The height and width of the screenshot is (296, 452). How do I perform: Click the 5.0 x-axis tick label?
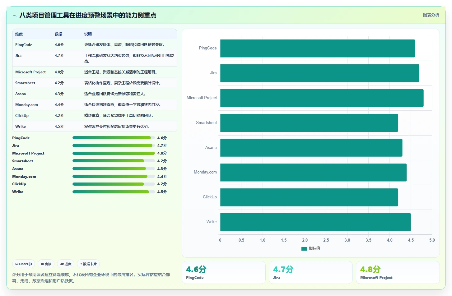tap(432, 240)
